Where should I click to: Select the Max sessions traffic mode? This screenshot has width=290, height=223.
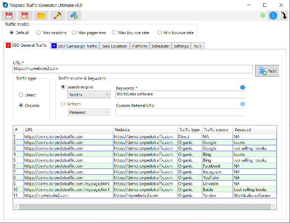click(x=39, y=33)
